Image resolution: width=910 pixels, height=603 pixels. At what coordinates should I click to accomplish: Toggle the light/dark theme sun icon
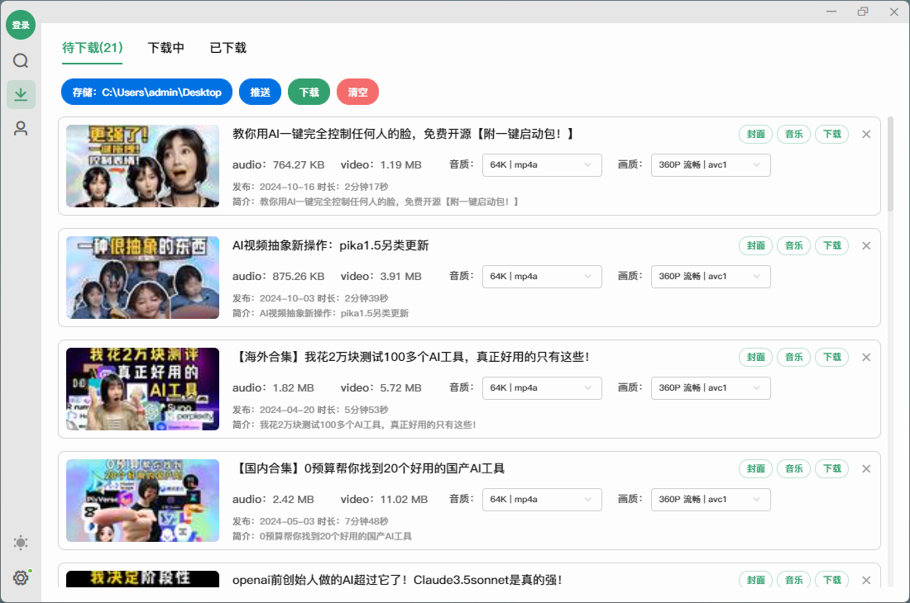point(21,543)
